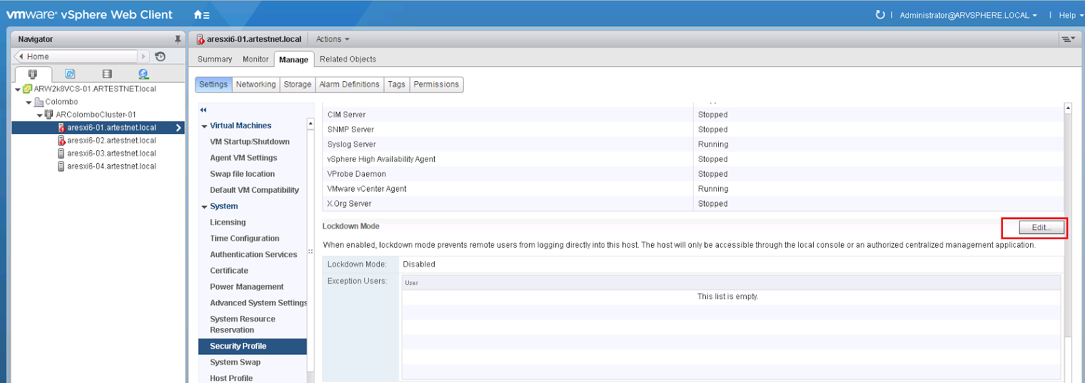Collapse the Colombo datacenter node
The width and height of the screenshot is (1085, 383).
tap(28, 102)
